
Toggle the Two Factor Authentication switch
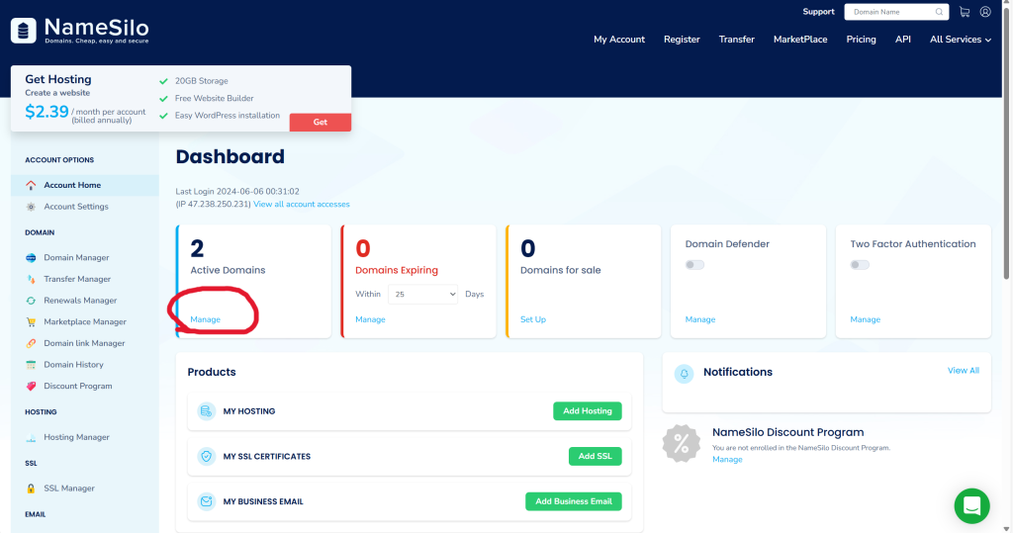tap(860, 265)
